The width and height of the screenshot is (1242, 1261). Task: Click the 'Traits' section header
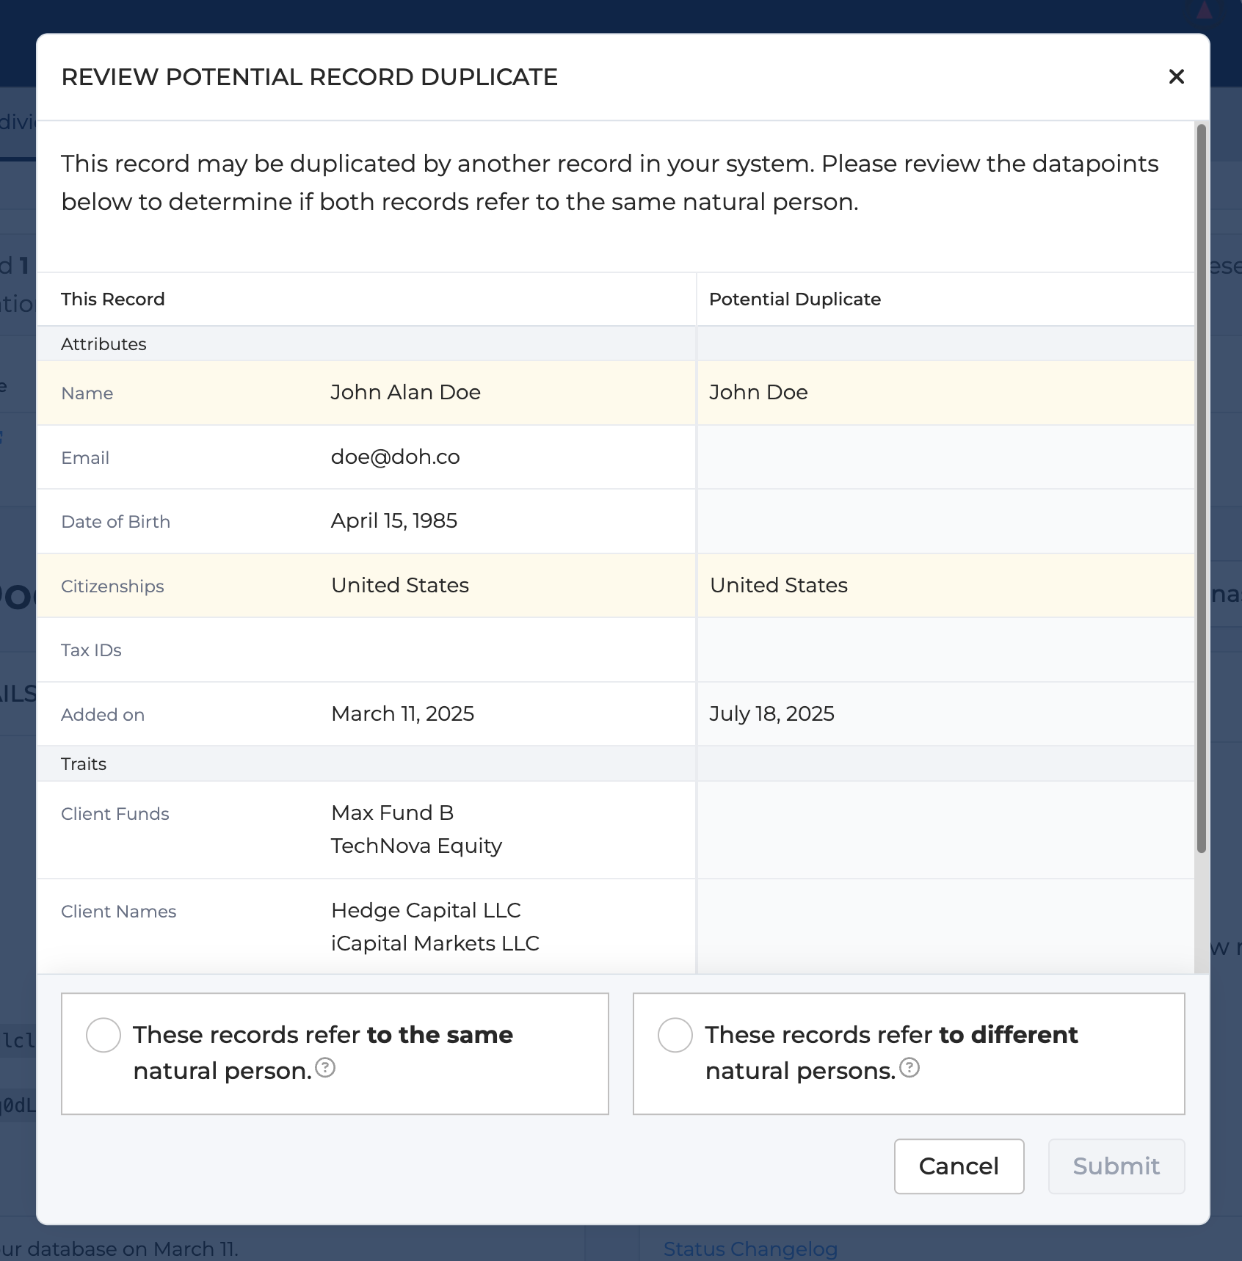[x=84, y=764]
